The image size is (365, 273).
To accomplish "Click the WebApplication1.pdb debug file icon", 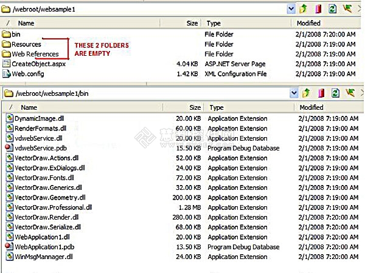I will tap(9, 246).
